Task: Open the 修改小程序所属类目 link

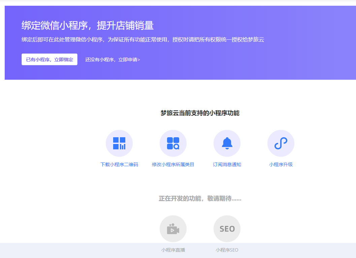Action: point(173,164)
